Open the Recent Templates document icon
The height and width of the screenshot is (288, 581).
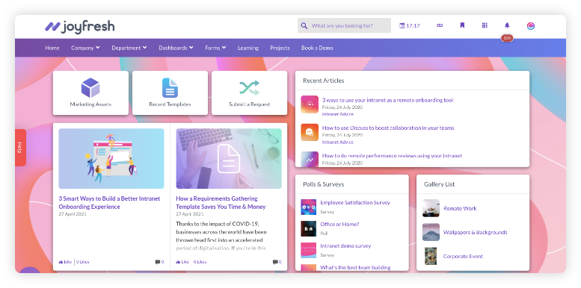[x=170, y=88]
